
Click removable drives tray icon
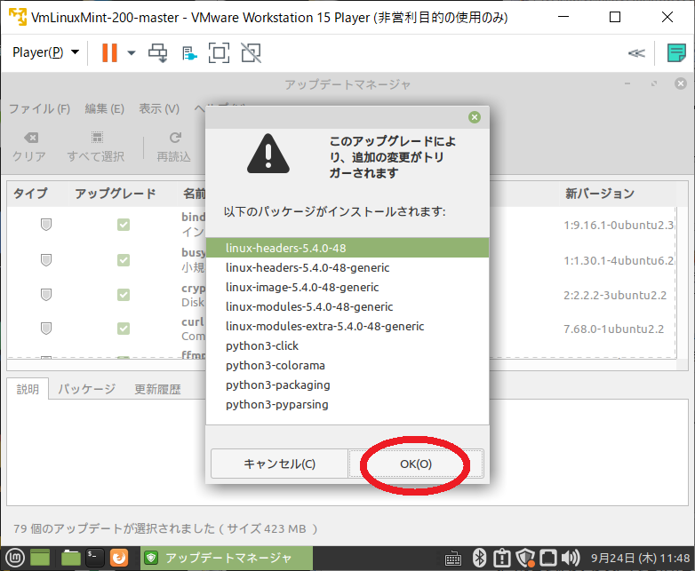pos(547,559)
